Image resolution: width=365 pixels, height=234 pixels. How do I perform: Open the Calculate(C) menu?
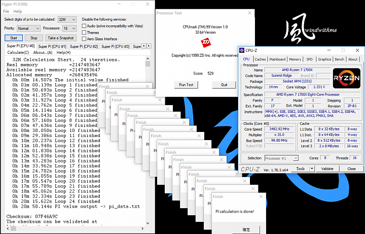pos(18,52)
